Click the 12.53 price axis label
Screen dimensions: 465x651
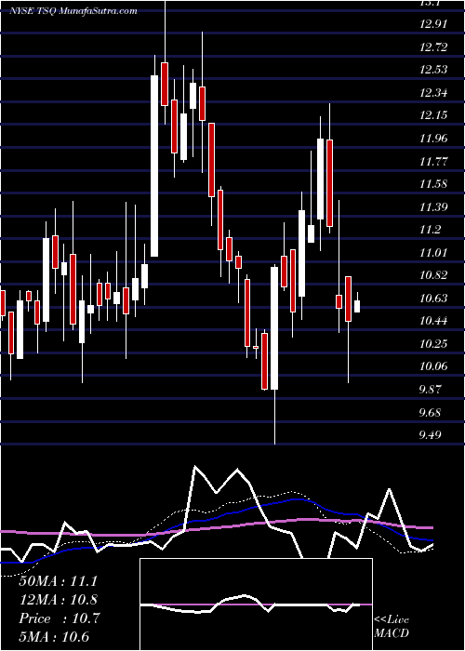pos(433,70)
